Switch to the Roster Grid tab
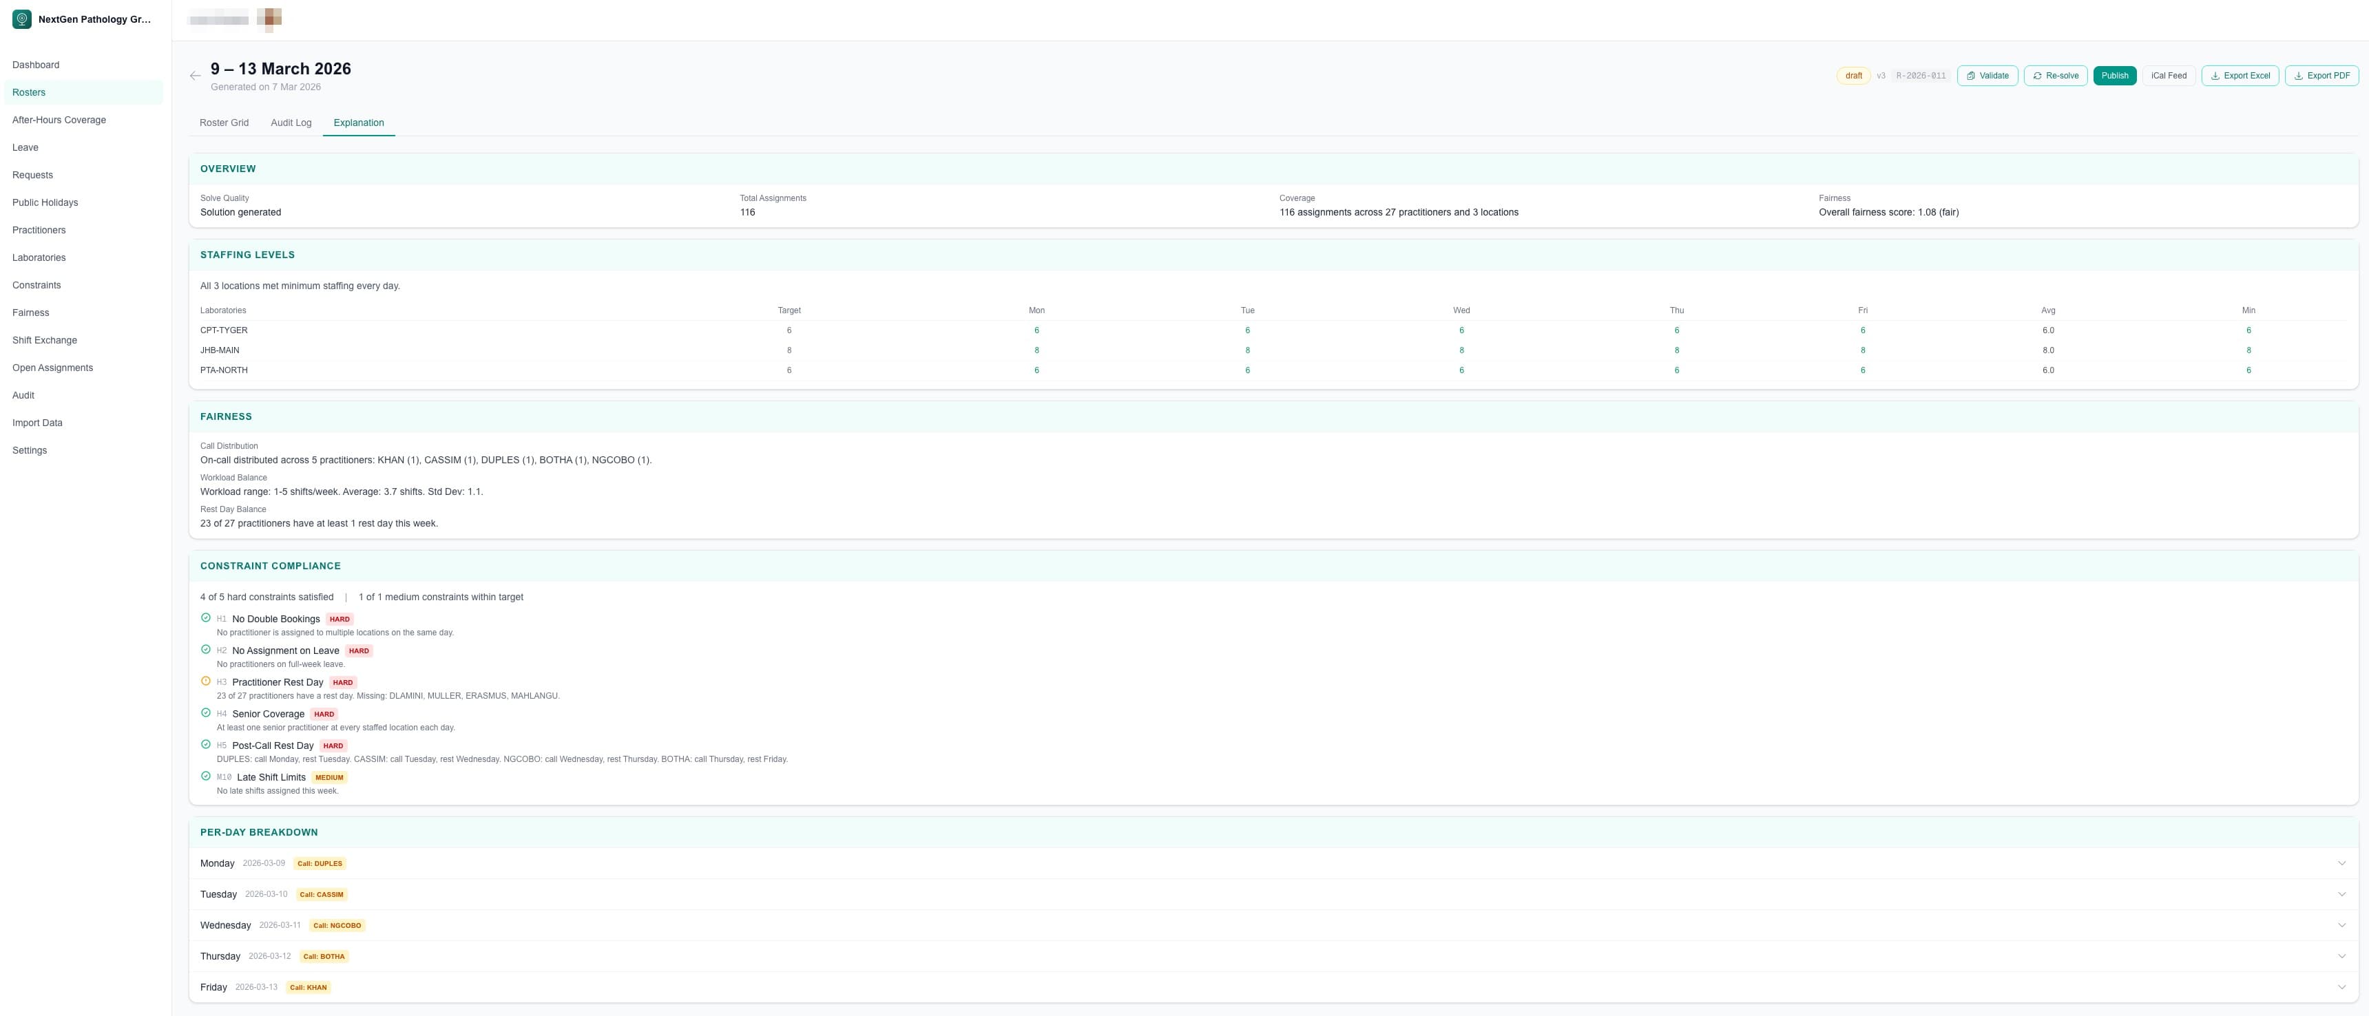The width and height of the screenshot is (2369, 1016). [225, 123]
